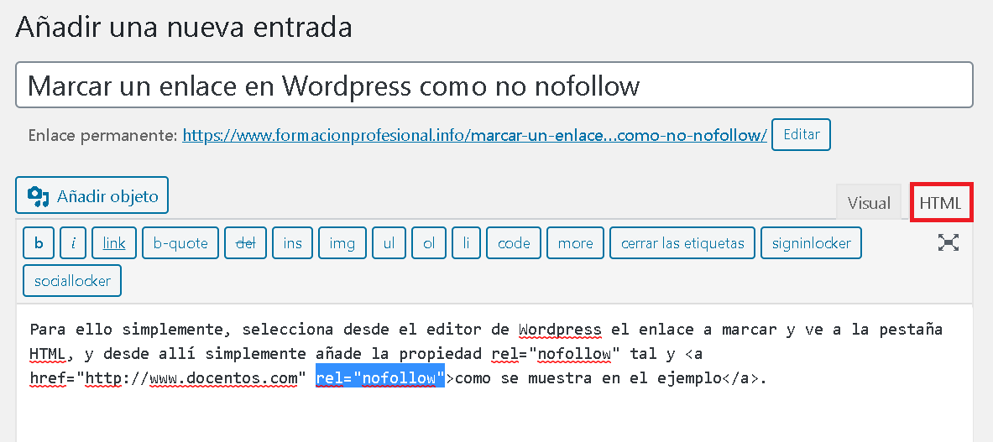Screen dimensions: 993x442
Task: Insert unordered list with ul button
Action: [x=389, y=243]
